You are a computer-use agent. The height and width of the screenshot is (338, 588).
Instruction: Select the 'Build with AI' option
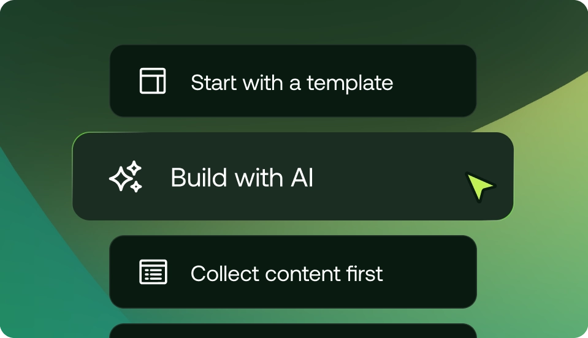tap(292, 177)
